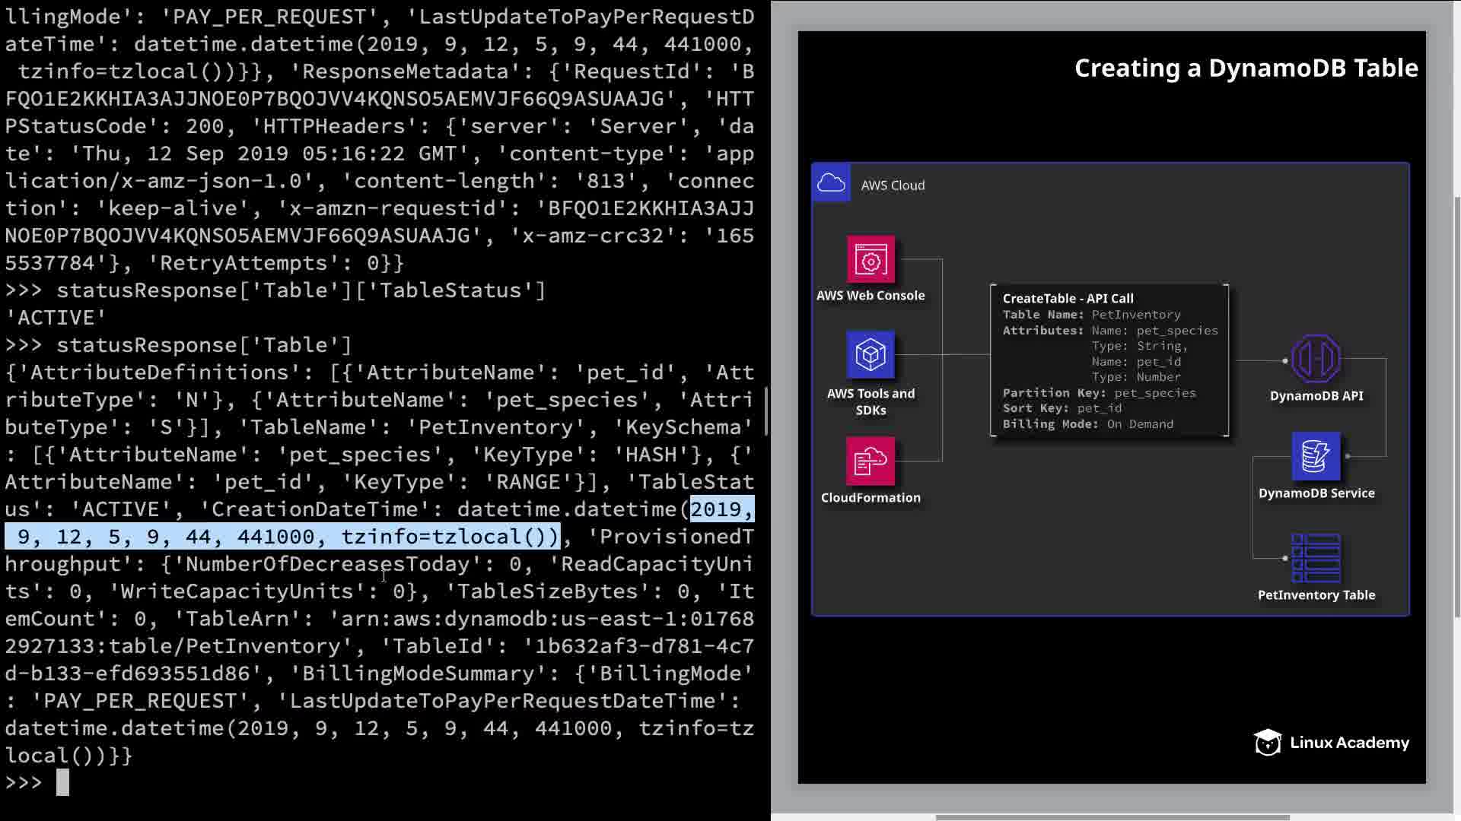
Task: Click the CreateTable API Call box title
Action: coord(1068,299)
